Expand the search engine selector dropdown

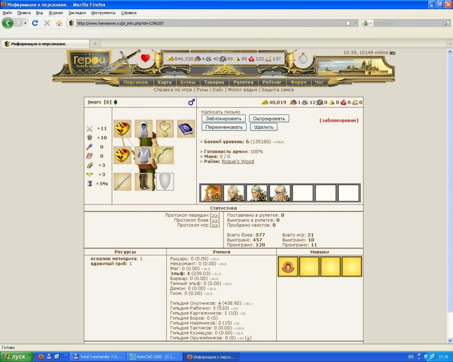370,23
